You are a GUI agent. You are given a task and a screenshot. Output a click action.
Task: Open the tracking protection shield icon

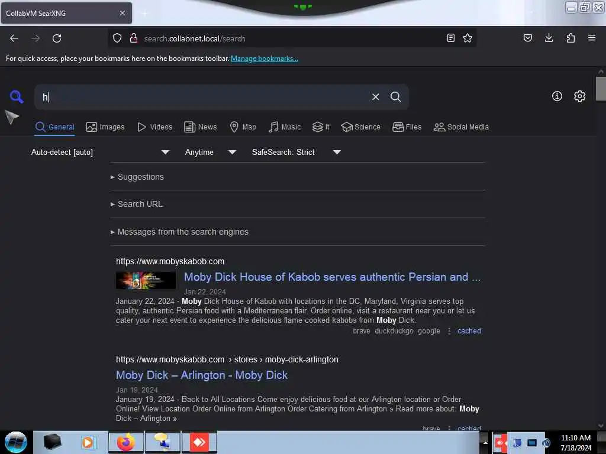pyautogui.click(x=117, y=38)
